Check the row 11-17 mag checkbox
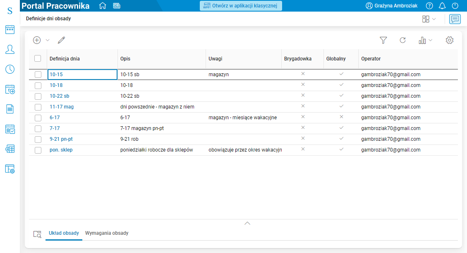The width and height of the screenshot is (467, 253). click(x=38, y=107)
